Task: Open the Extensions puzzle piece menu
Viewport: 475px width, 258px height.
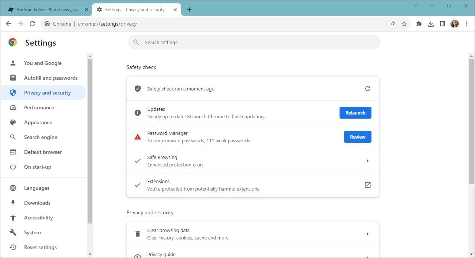Action: pos(419,24)
